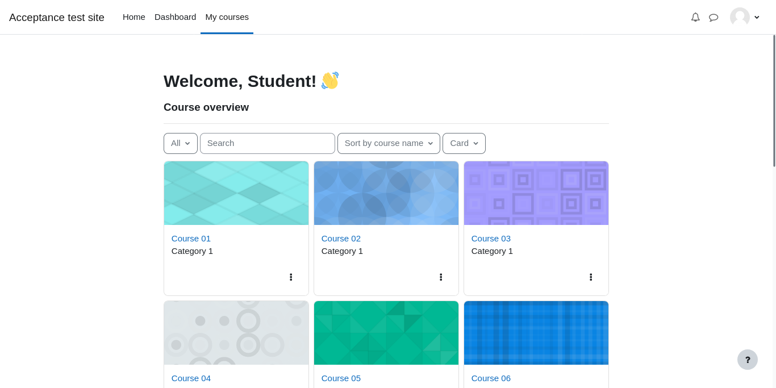Viewport: 776px width, 388px height.
Task: Click the Category 1 text under Course 02
Action: [342, 251]
